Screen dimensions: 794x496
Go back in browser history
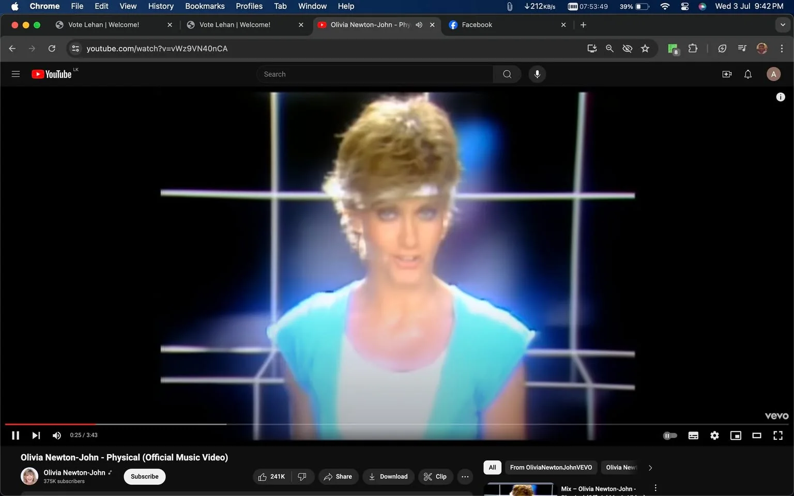pyautogui.click(x=12, y=48)
